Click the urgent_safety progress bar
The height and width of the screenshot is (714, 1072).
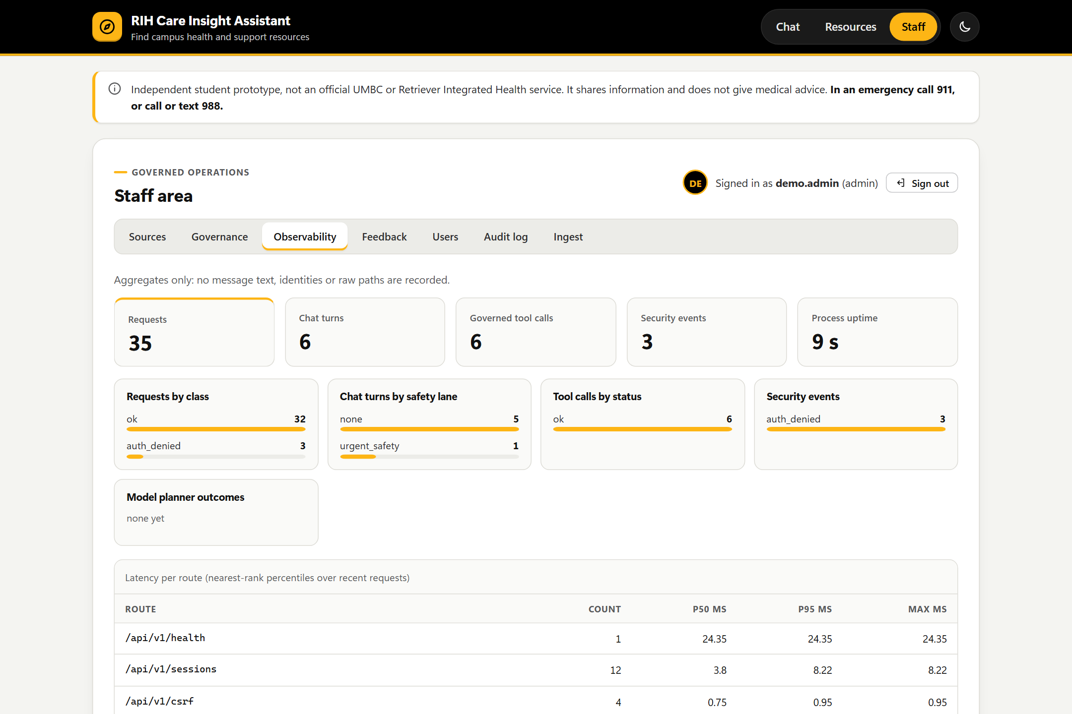click(429, 456)
